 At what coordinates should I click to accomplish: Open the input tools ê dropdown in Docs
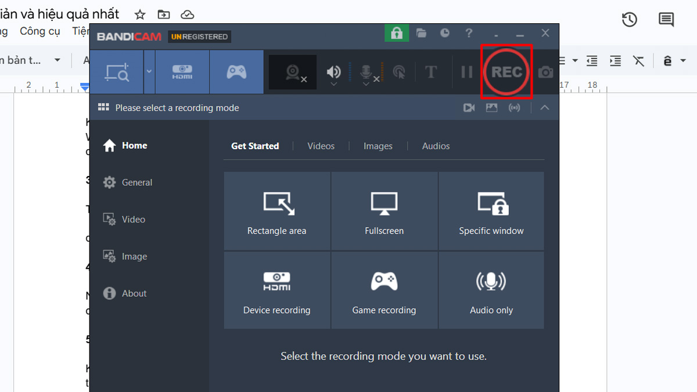(674, 60)
